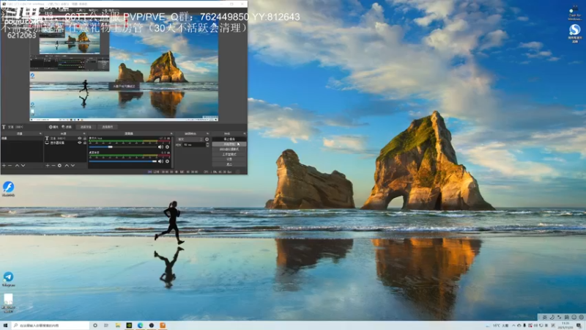Move scene down in scenes panel

click(23, 166)
